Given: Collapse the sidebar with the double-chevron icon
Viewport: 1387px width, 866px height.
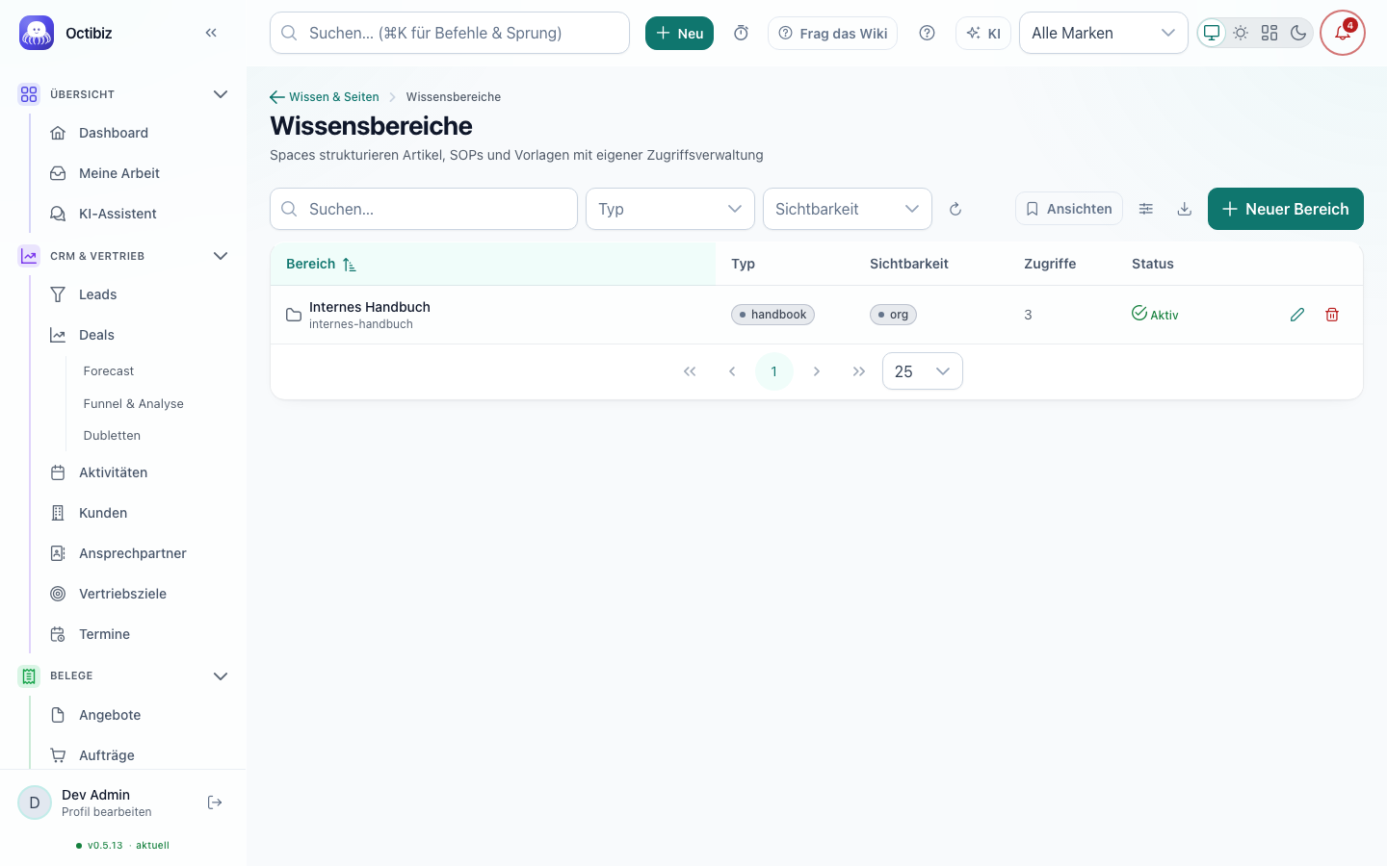Looking at the screenshot, I should (x=211, y=33).
